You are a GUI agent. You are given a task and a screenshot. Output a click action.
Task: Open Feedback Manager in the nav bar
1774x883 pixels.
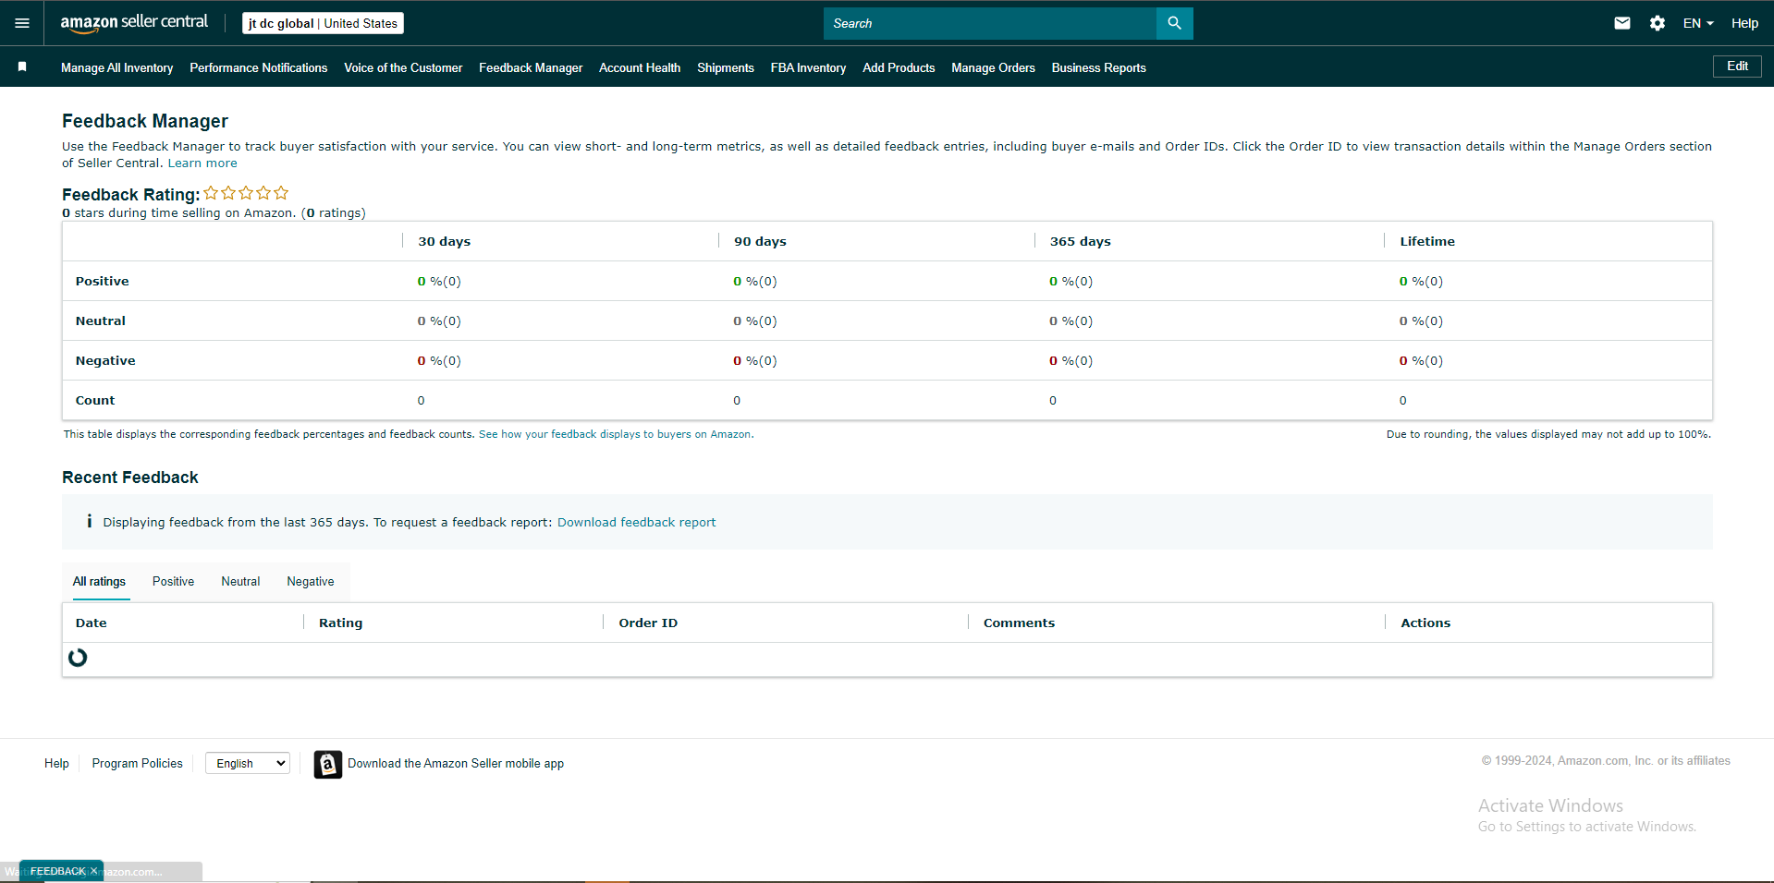point(531,67)
